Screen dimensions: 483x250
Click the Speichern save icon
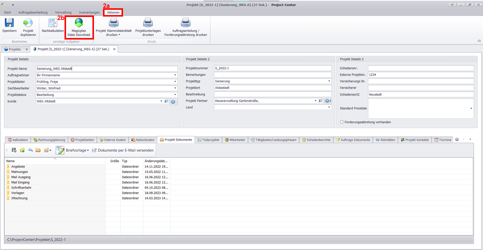coord(9,23)
